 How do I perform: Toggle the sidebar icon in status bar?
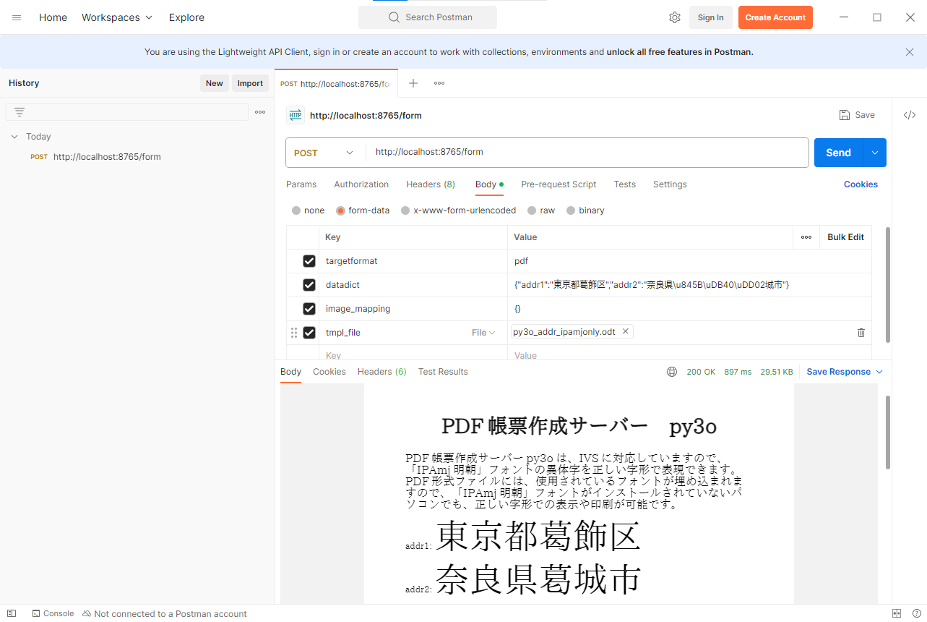pyautogui.click(x=12, y=613)
